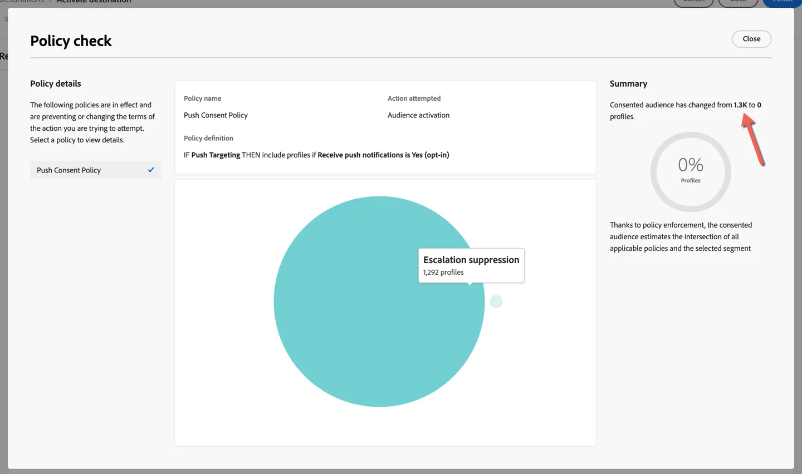Screen dimensions: 802x474
Task: Click the "Consented audience has changed" summary sentence
Action: click(686, 111)
